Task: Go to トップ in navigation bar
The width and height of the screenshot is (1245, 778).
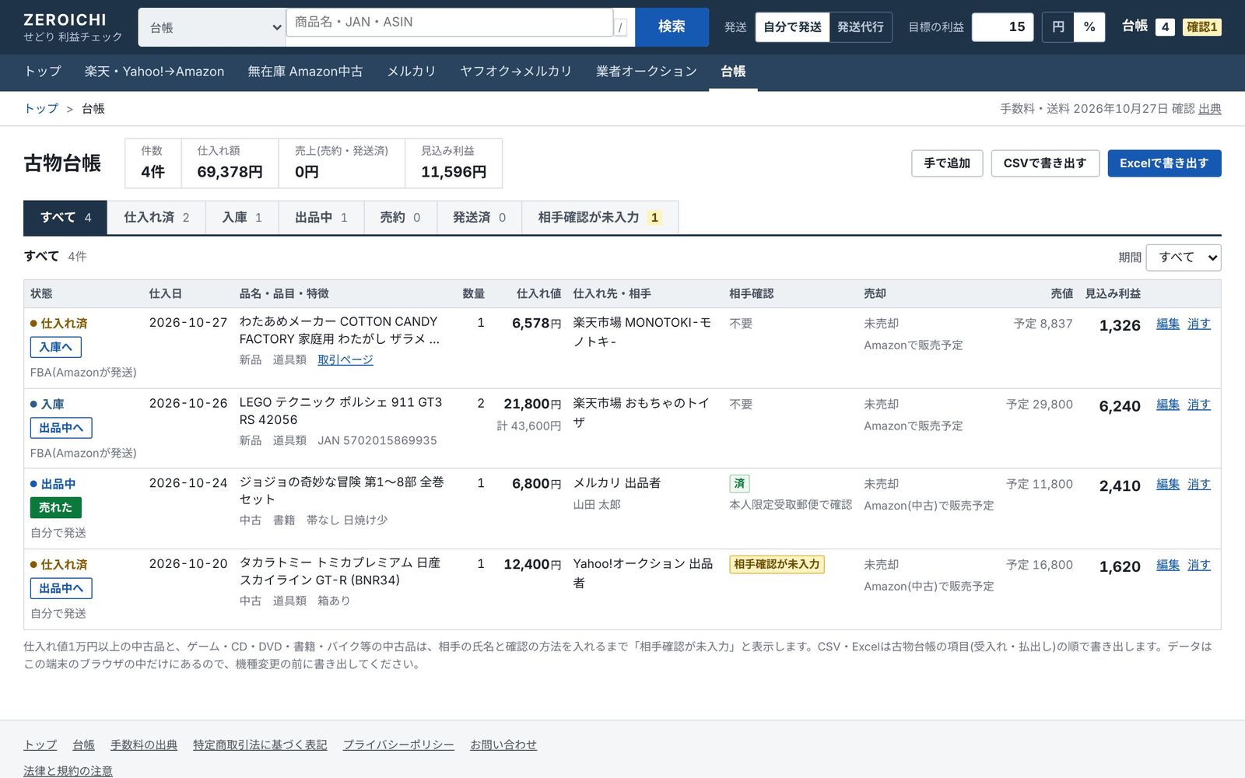Action: click(x=43, y=72)
